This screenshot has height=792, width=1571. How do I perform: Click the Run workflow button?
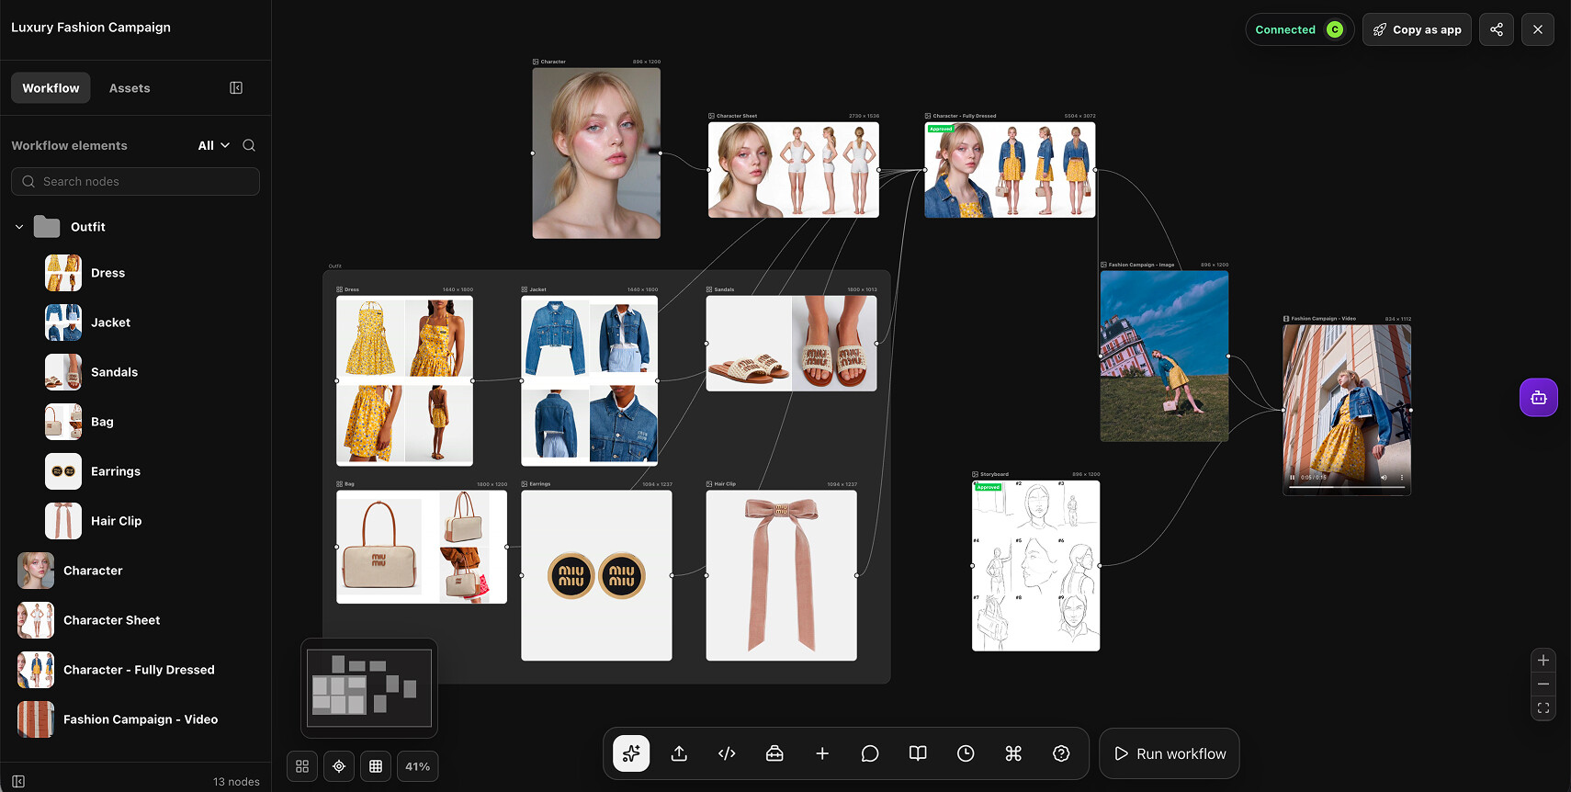click(1170, 753)
